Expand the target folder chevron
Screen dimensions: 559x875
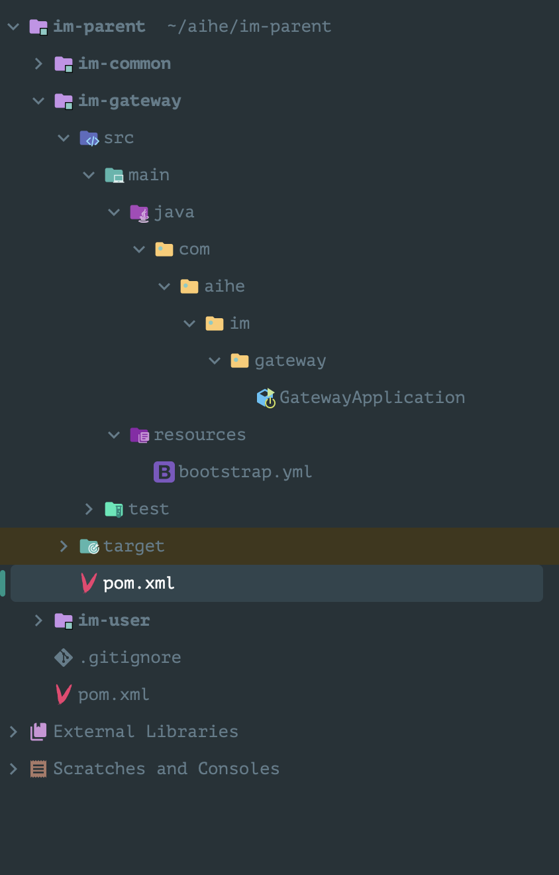click(64, 546)
